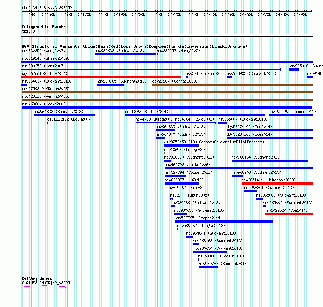The height and width of the screenshot is (307, 323).
Task: Select nsv509063 (Teague2010) label
Action: (x=222, y=256)
